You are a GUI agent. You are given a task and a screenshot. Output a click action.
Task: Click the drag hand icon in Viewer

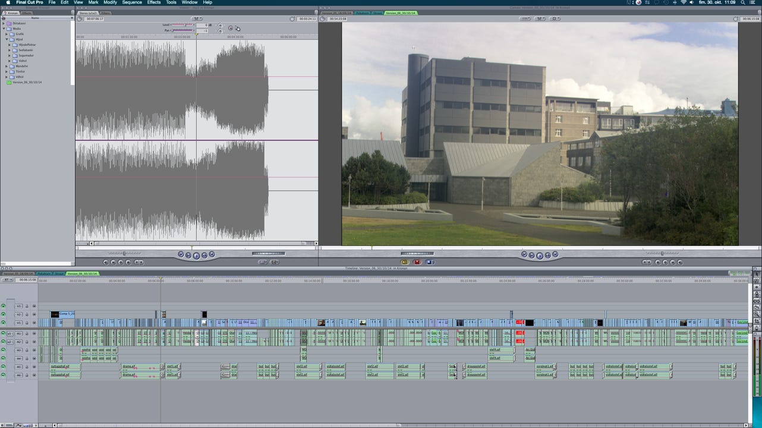[238, 28]
